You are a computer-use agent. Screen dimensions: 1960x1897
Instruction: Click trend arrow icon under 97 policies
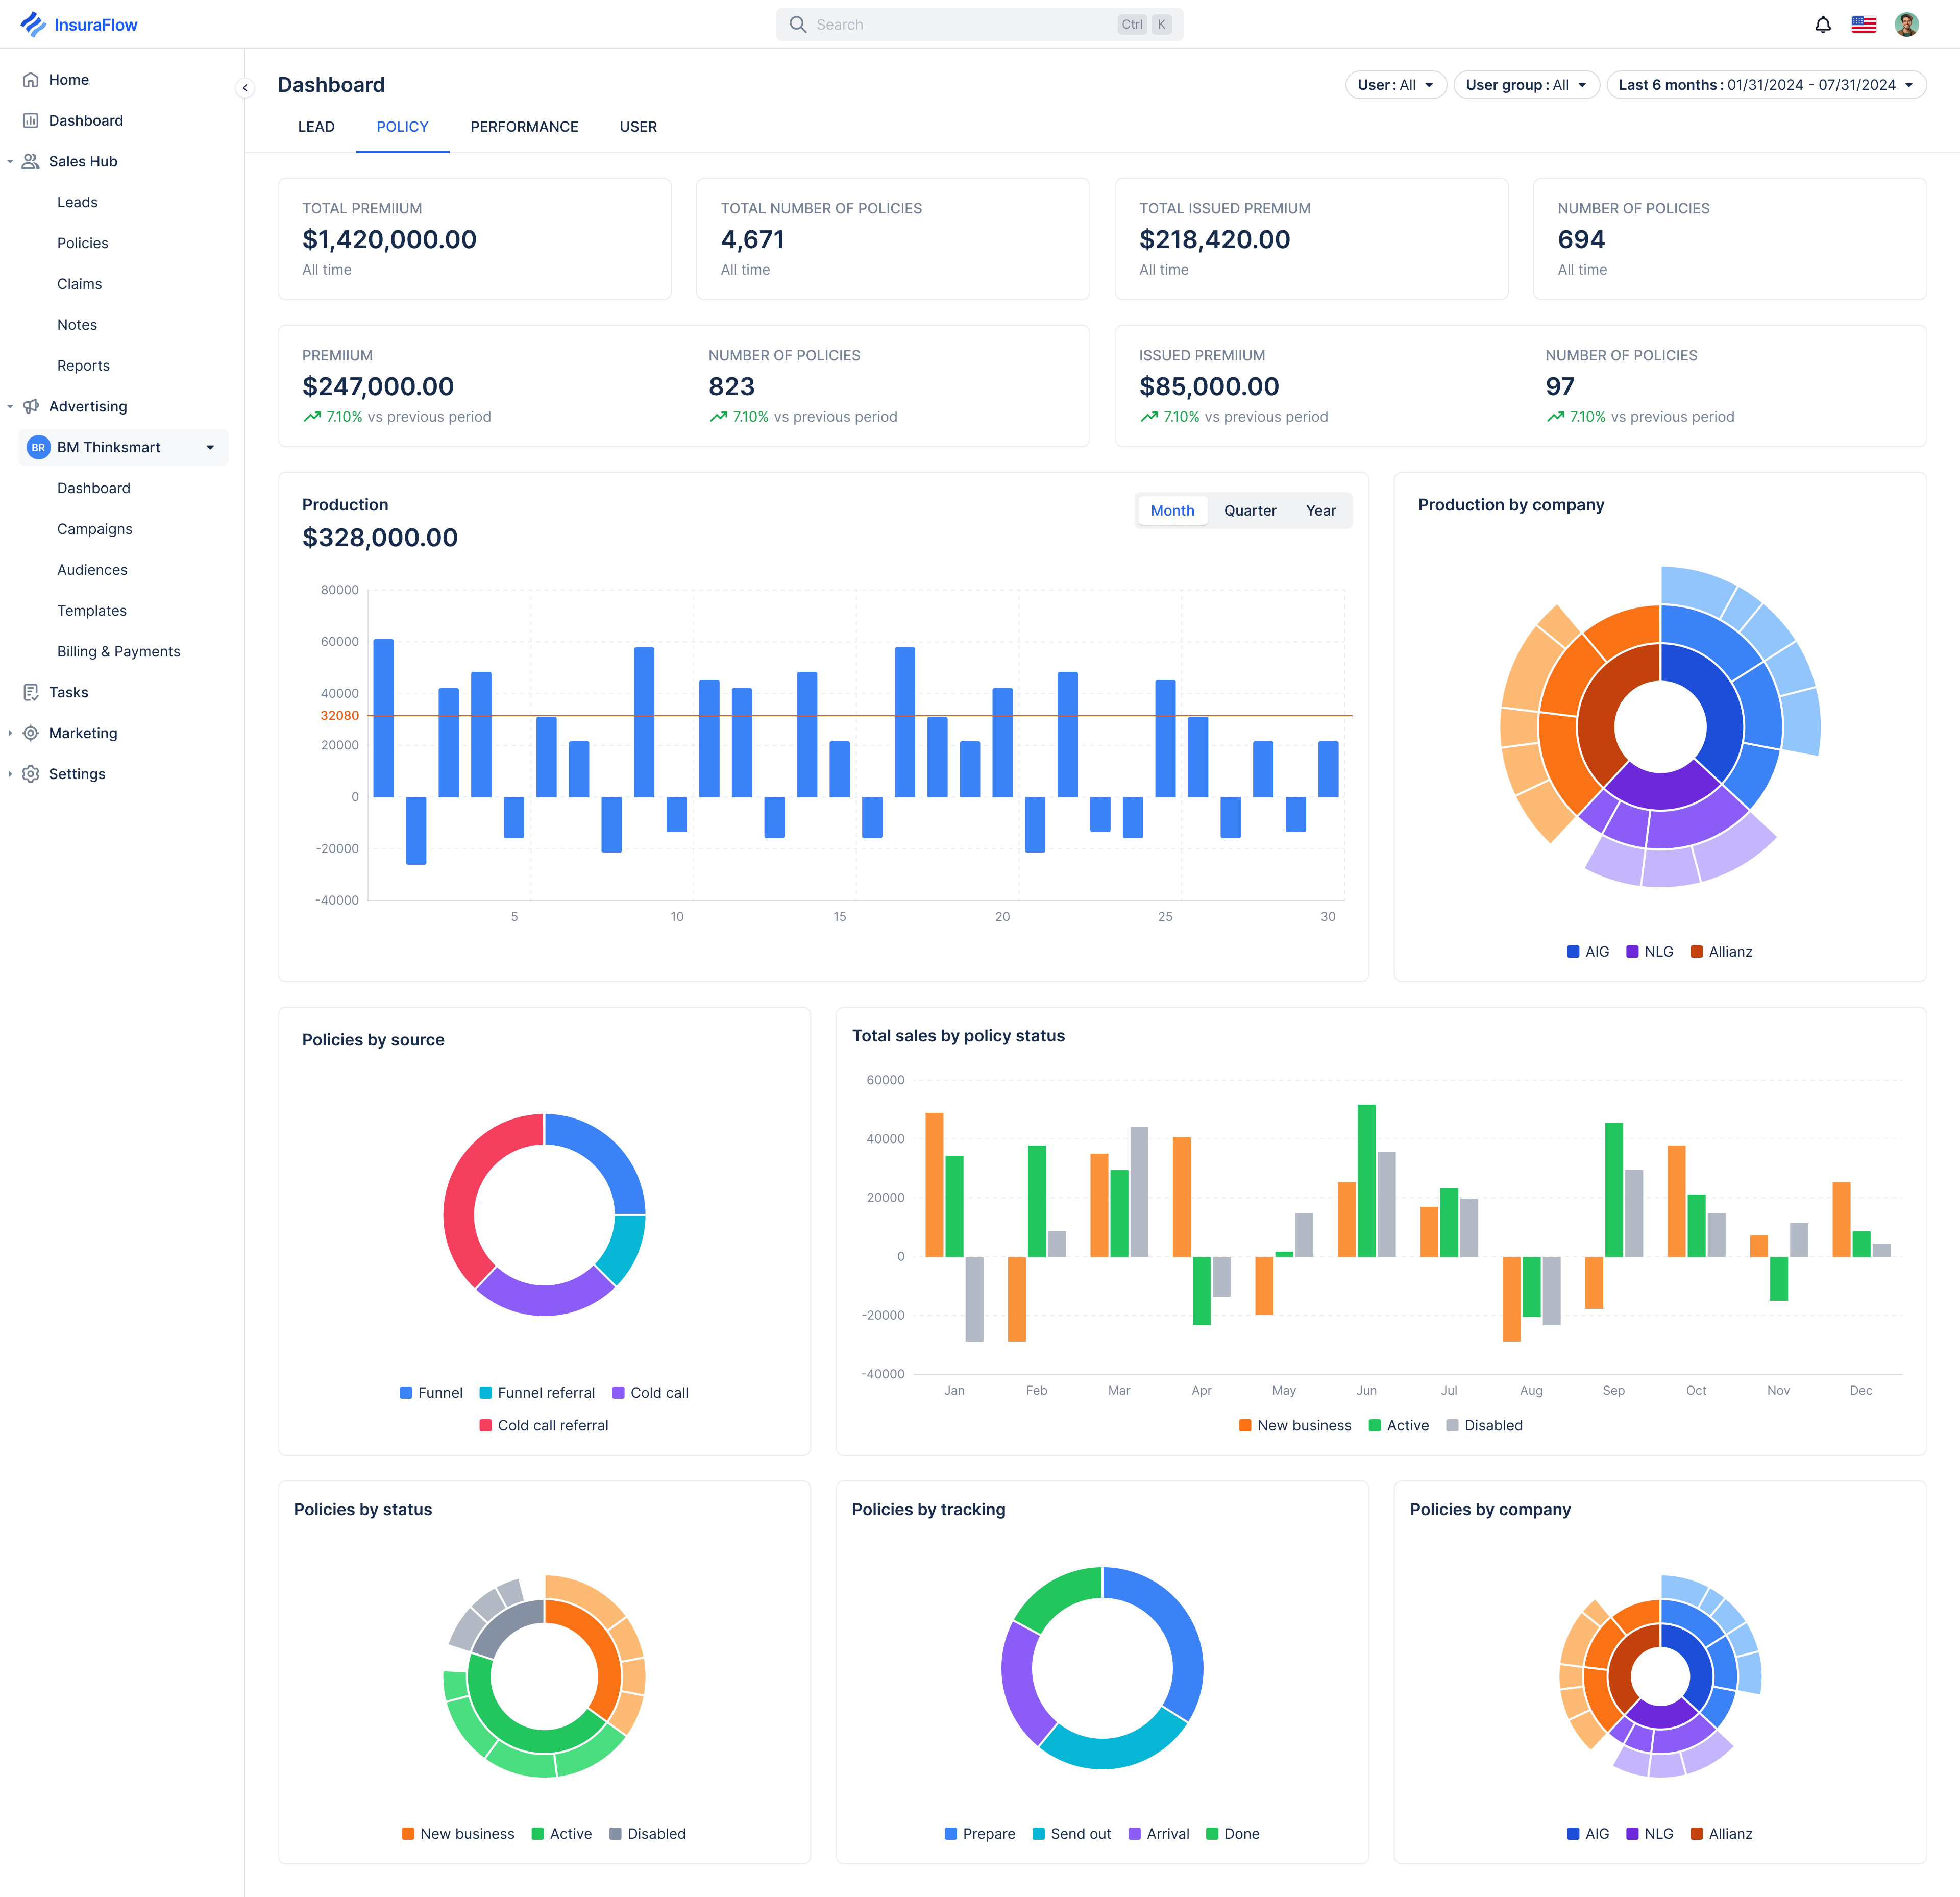[1555, 417]
